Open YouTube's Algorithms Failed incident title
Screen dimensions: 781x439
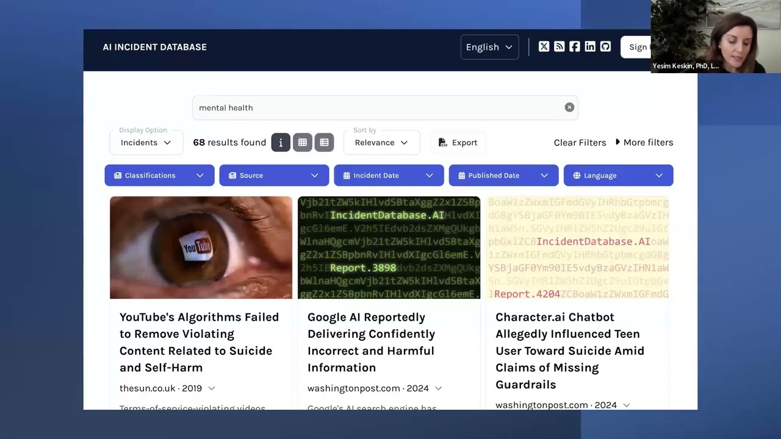coord(200,342)
